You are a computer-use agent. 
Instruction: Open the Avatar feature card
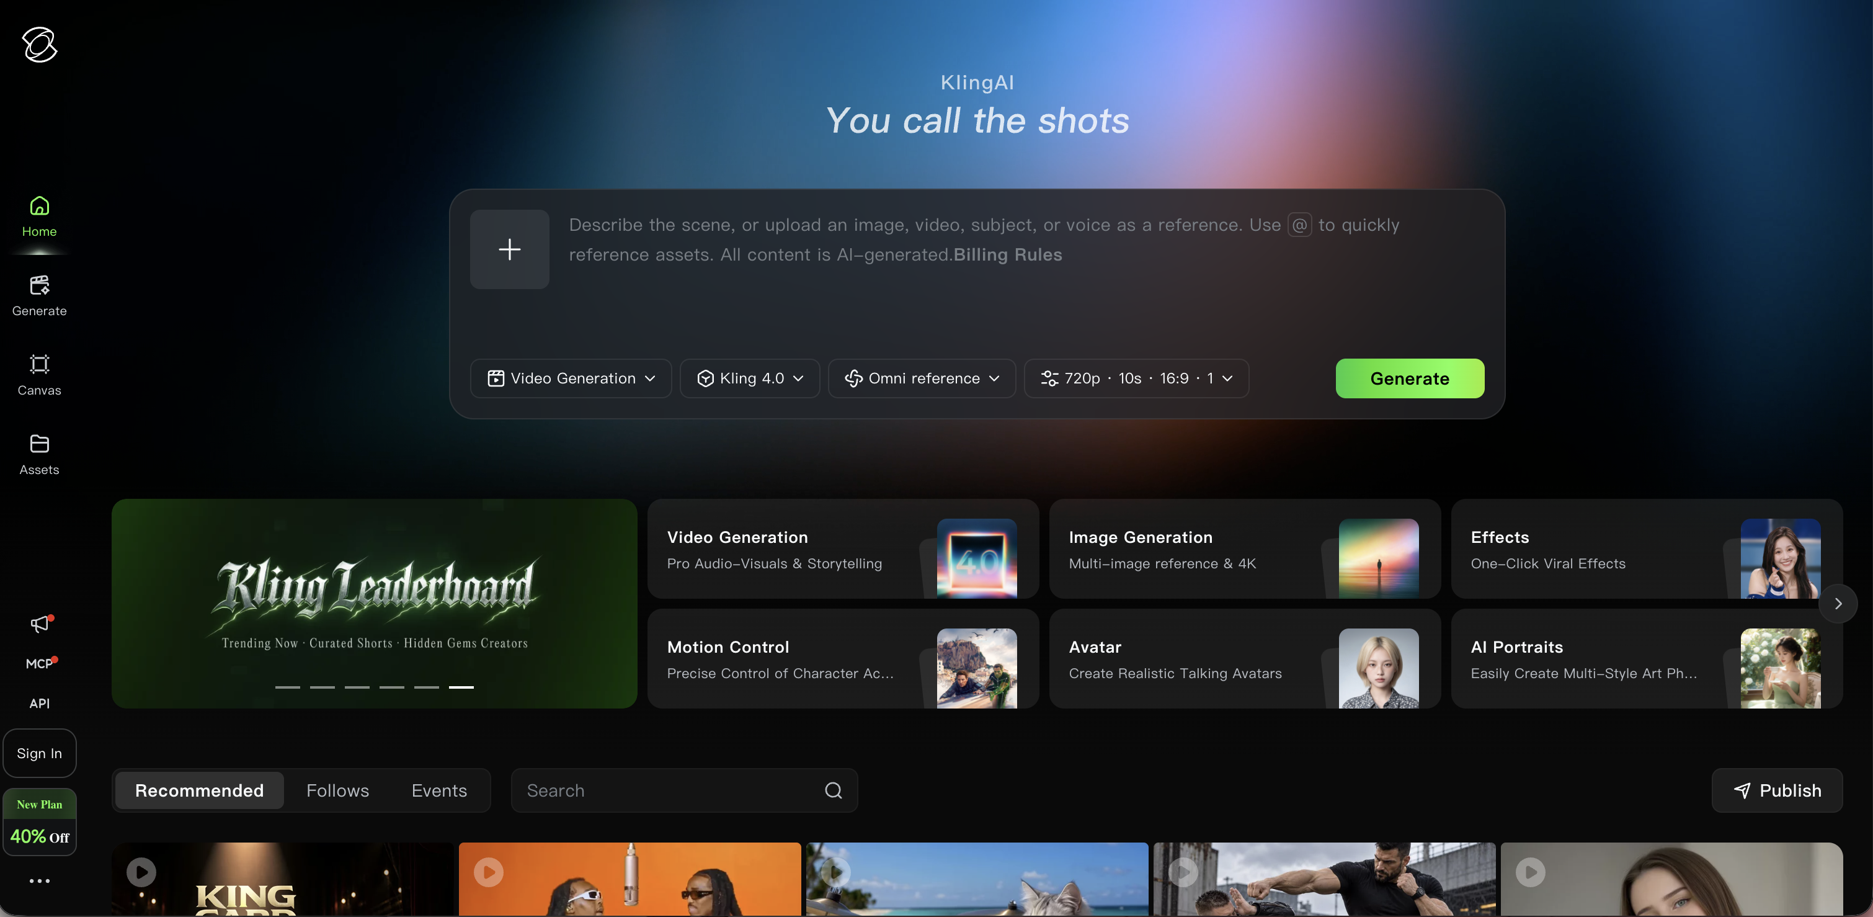tap(1245, 659)
